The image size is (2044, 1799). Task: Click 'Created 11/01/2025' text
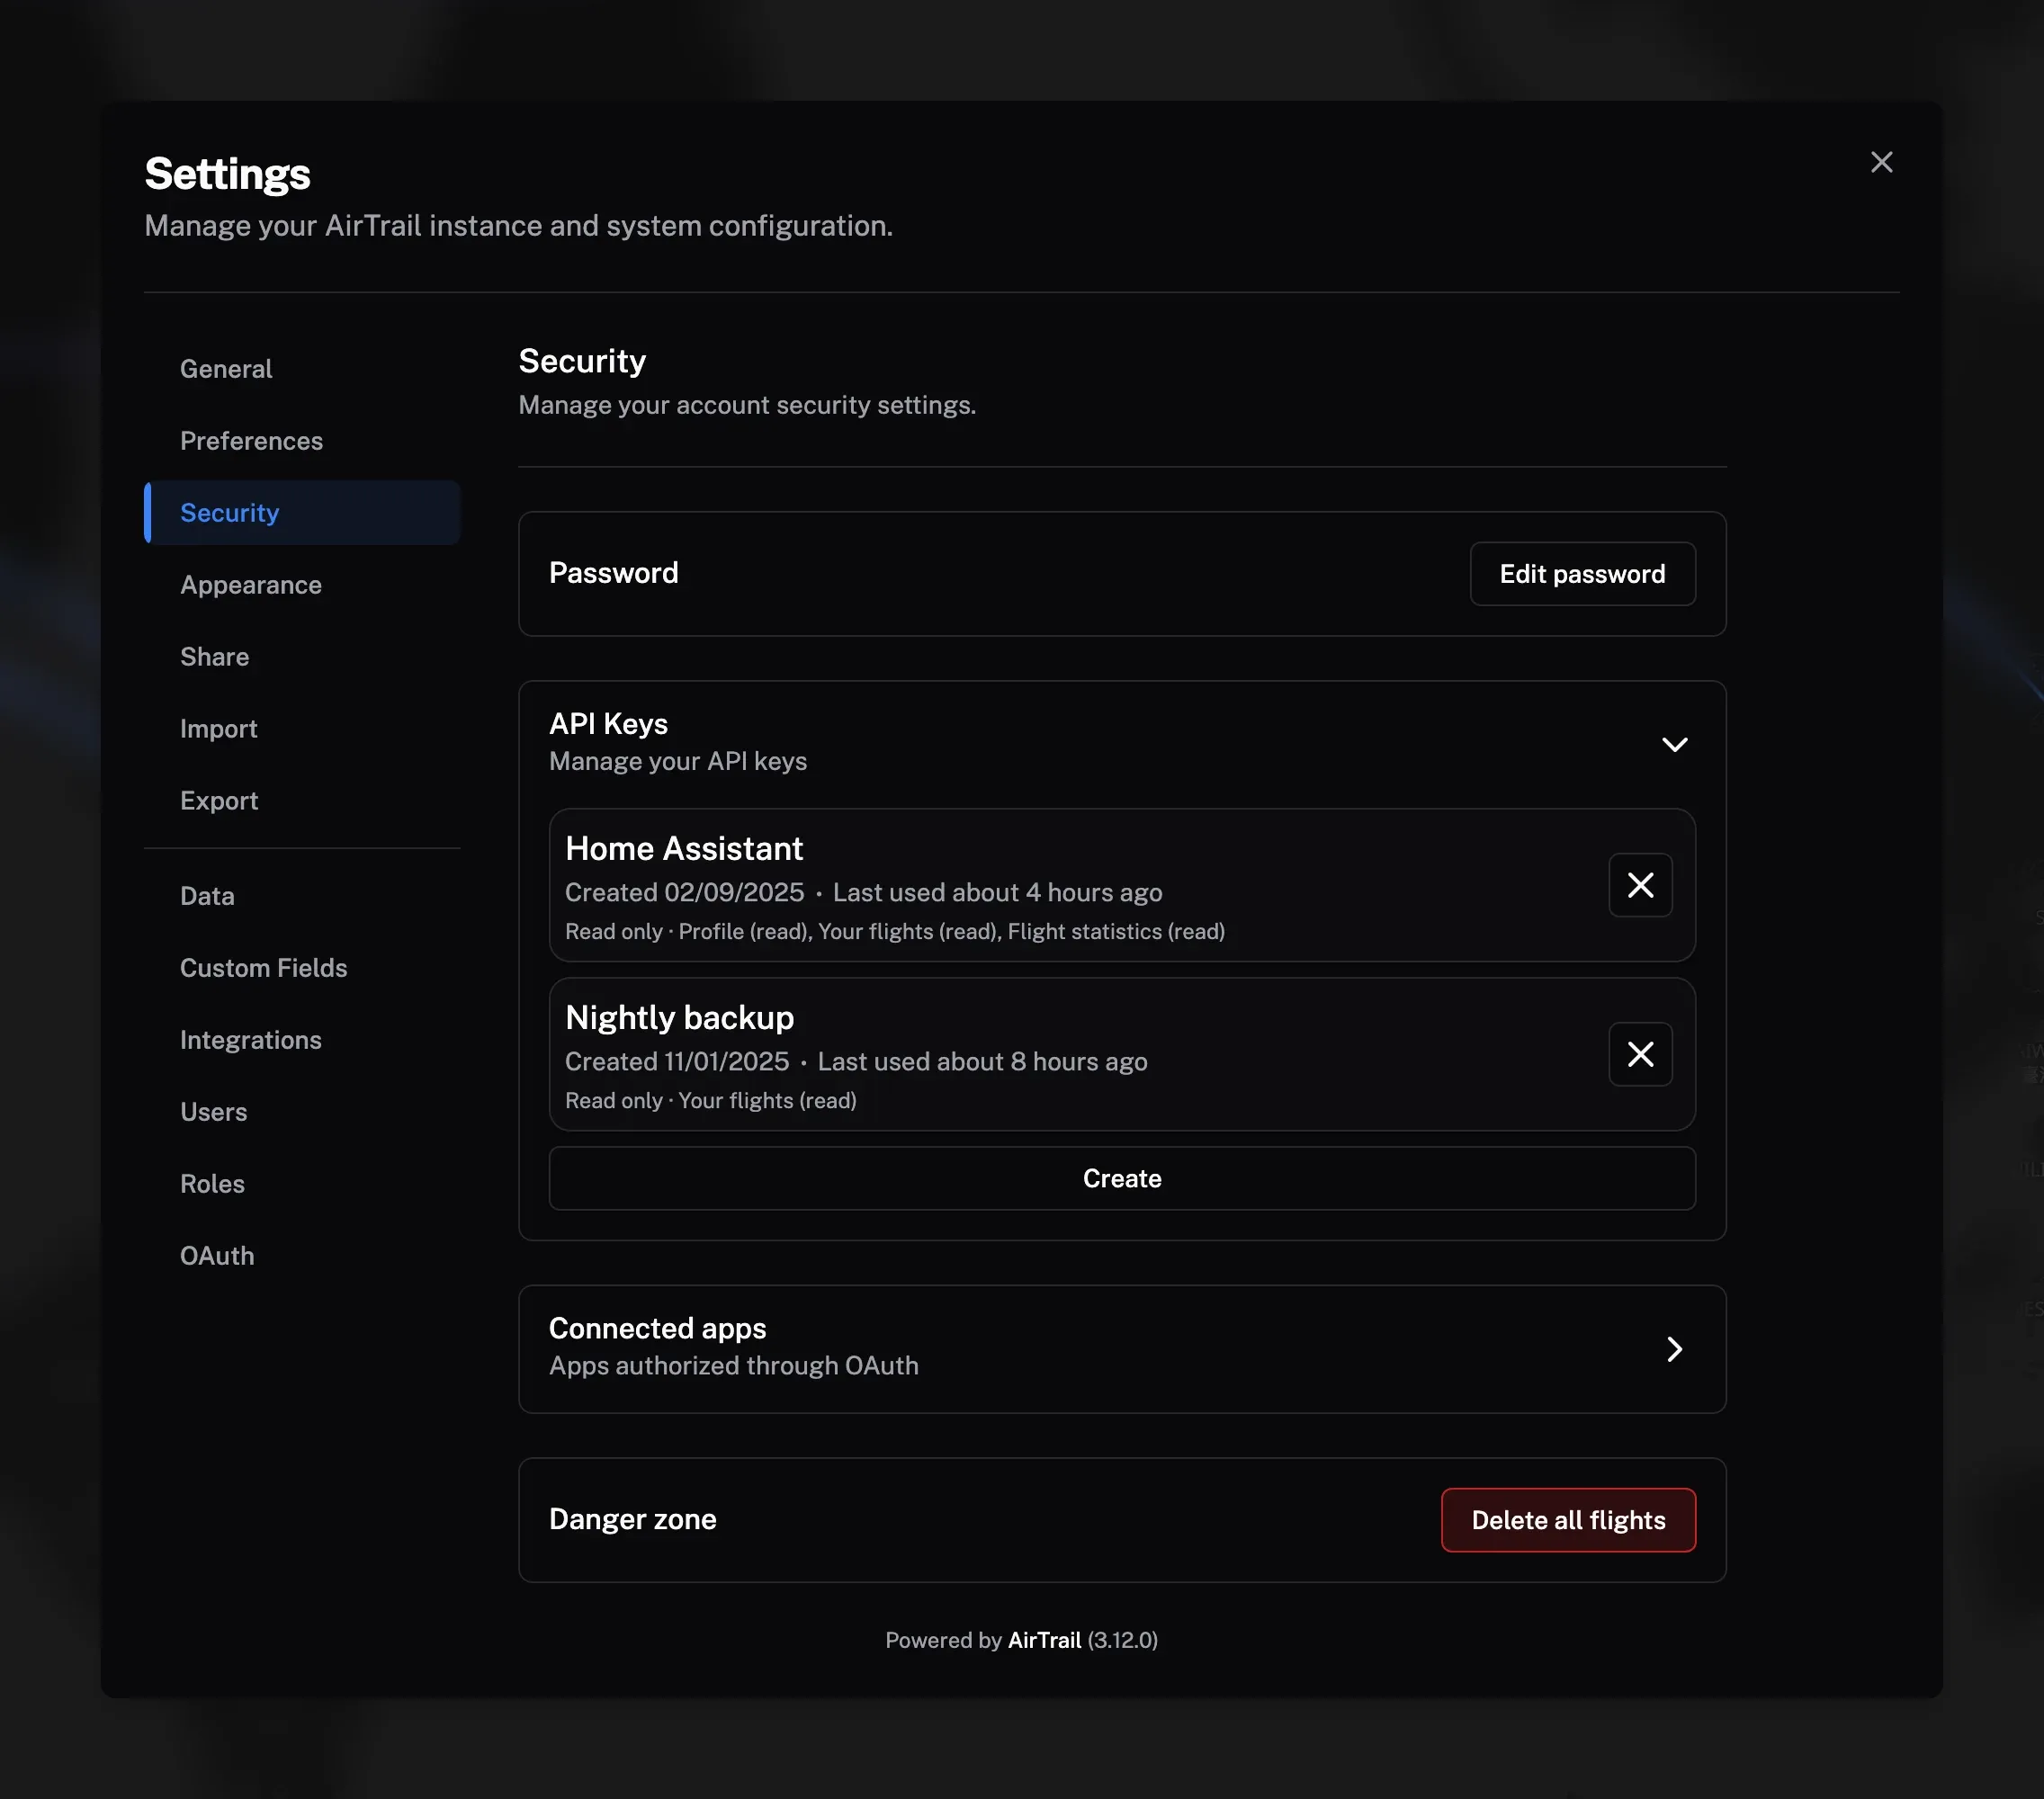tap(677, 1062)
